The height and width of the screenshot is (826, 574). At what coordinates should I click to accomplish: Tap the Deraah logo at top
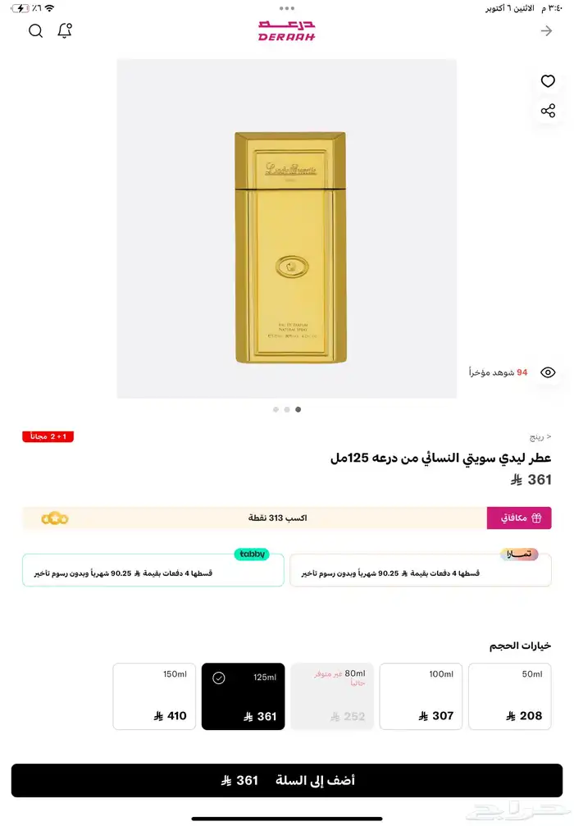287,31
